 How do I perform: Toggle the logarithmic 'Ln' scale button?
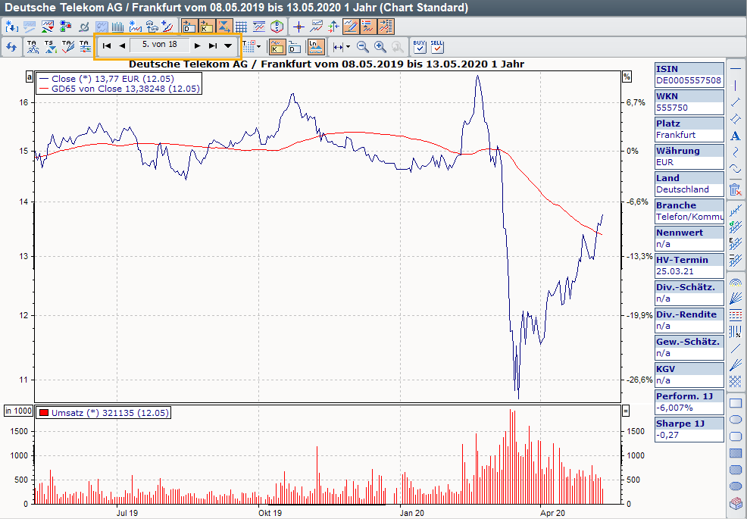pos(316,46)
